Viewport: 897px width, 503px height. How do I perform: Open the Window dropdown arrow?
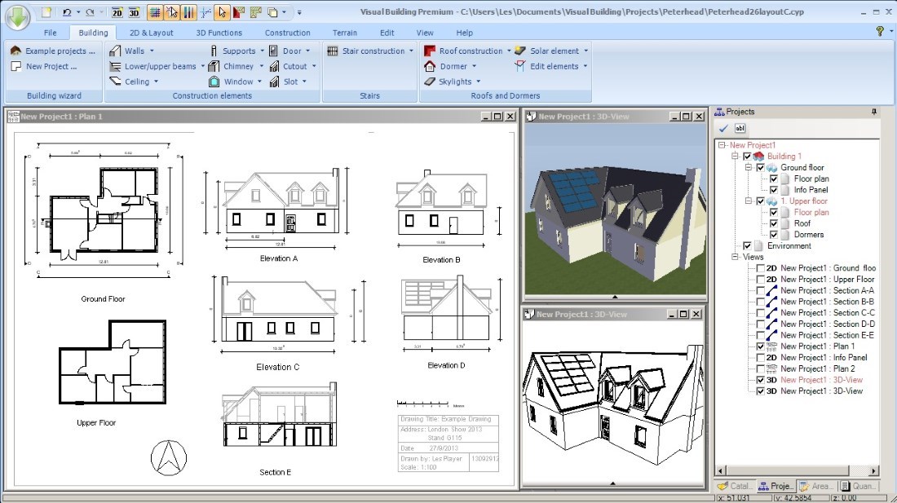coord(259,82)
